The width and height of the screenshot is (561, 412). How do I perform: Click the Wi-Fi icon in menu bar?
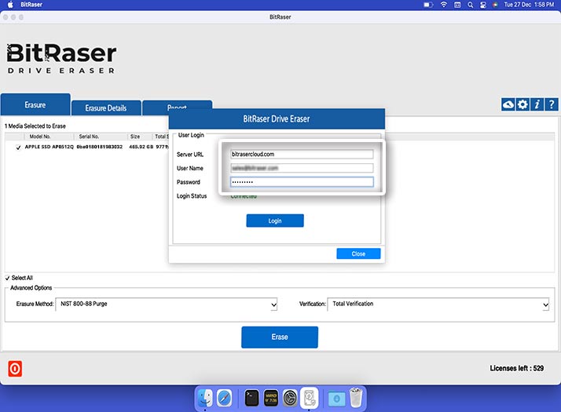coord(444,5)
